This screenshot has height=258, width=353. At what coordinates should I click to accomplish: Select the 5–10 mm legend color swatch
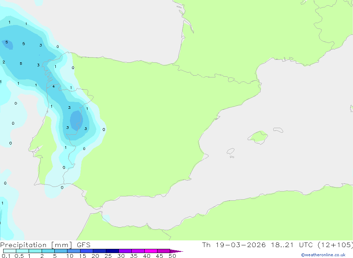point(61,251)
